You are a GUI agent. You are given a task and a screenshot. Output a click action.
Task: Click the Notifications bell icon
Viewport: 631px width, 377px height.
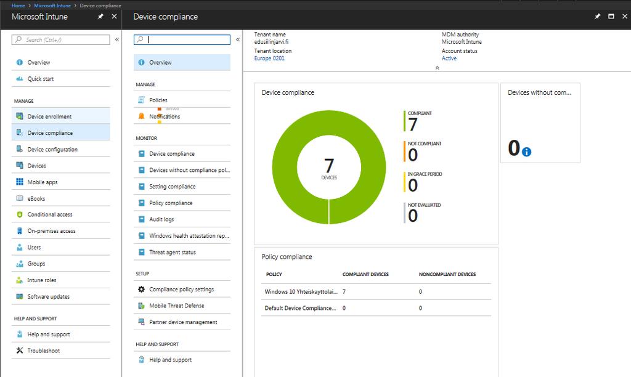click(141, 116)
